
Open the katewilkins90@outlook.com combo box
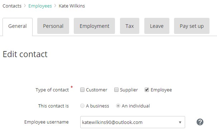132,122
